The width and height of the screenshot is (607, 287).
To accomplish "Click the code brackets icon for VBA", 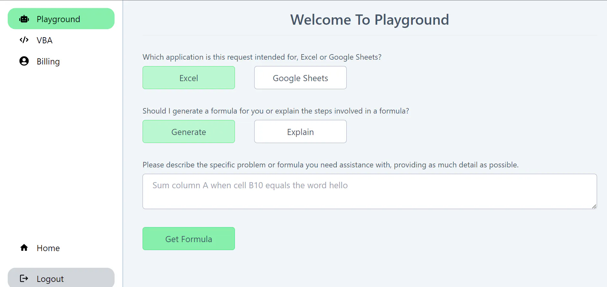I will click(24, 40).
